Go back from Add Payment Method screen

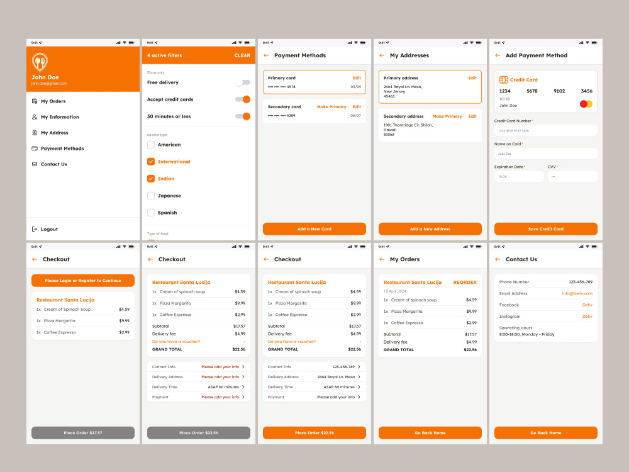(498, 55)
